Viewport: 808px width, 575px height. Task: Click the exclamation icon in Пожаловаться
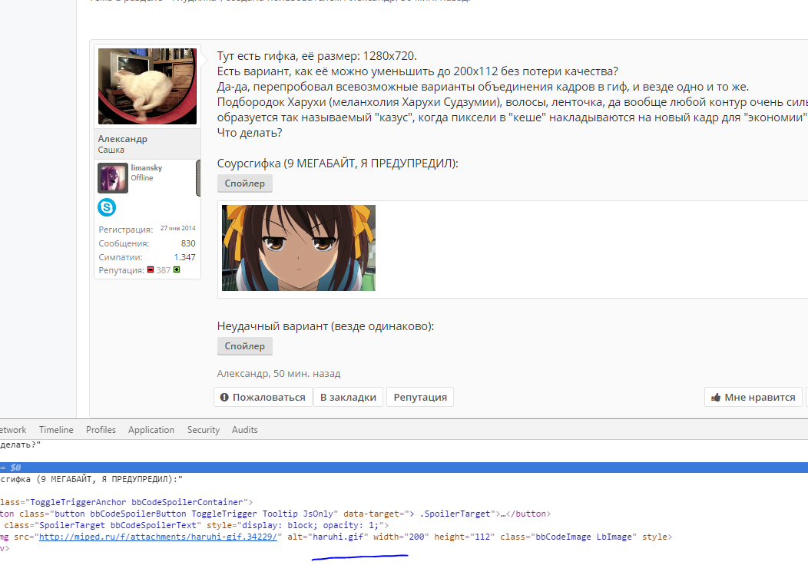[224, 397]
